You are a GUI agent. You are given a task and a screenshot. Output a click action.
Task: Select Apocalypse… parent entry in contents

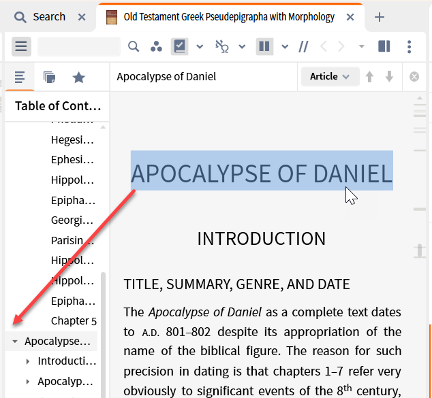[57, 342]
